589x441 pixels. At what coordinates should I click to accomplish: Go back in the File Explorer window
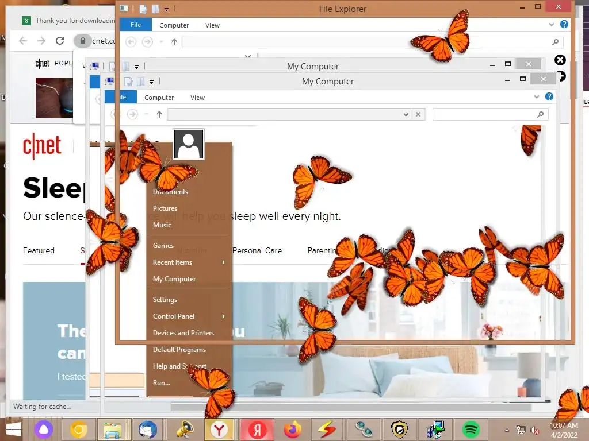[x=131, y=41]
